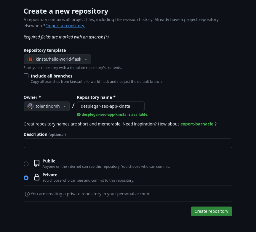The height and width of the screenshot is (232, 256).
Task: Select the Public visibility option
Action: point(26,164)
